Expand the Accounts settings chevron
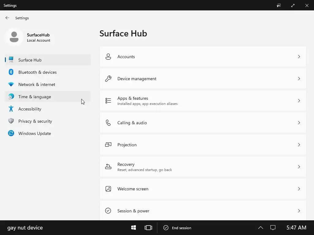314x235 pixels. click(299, 57)
